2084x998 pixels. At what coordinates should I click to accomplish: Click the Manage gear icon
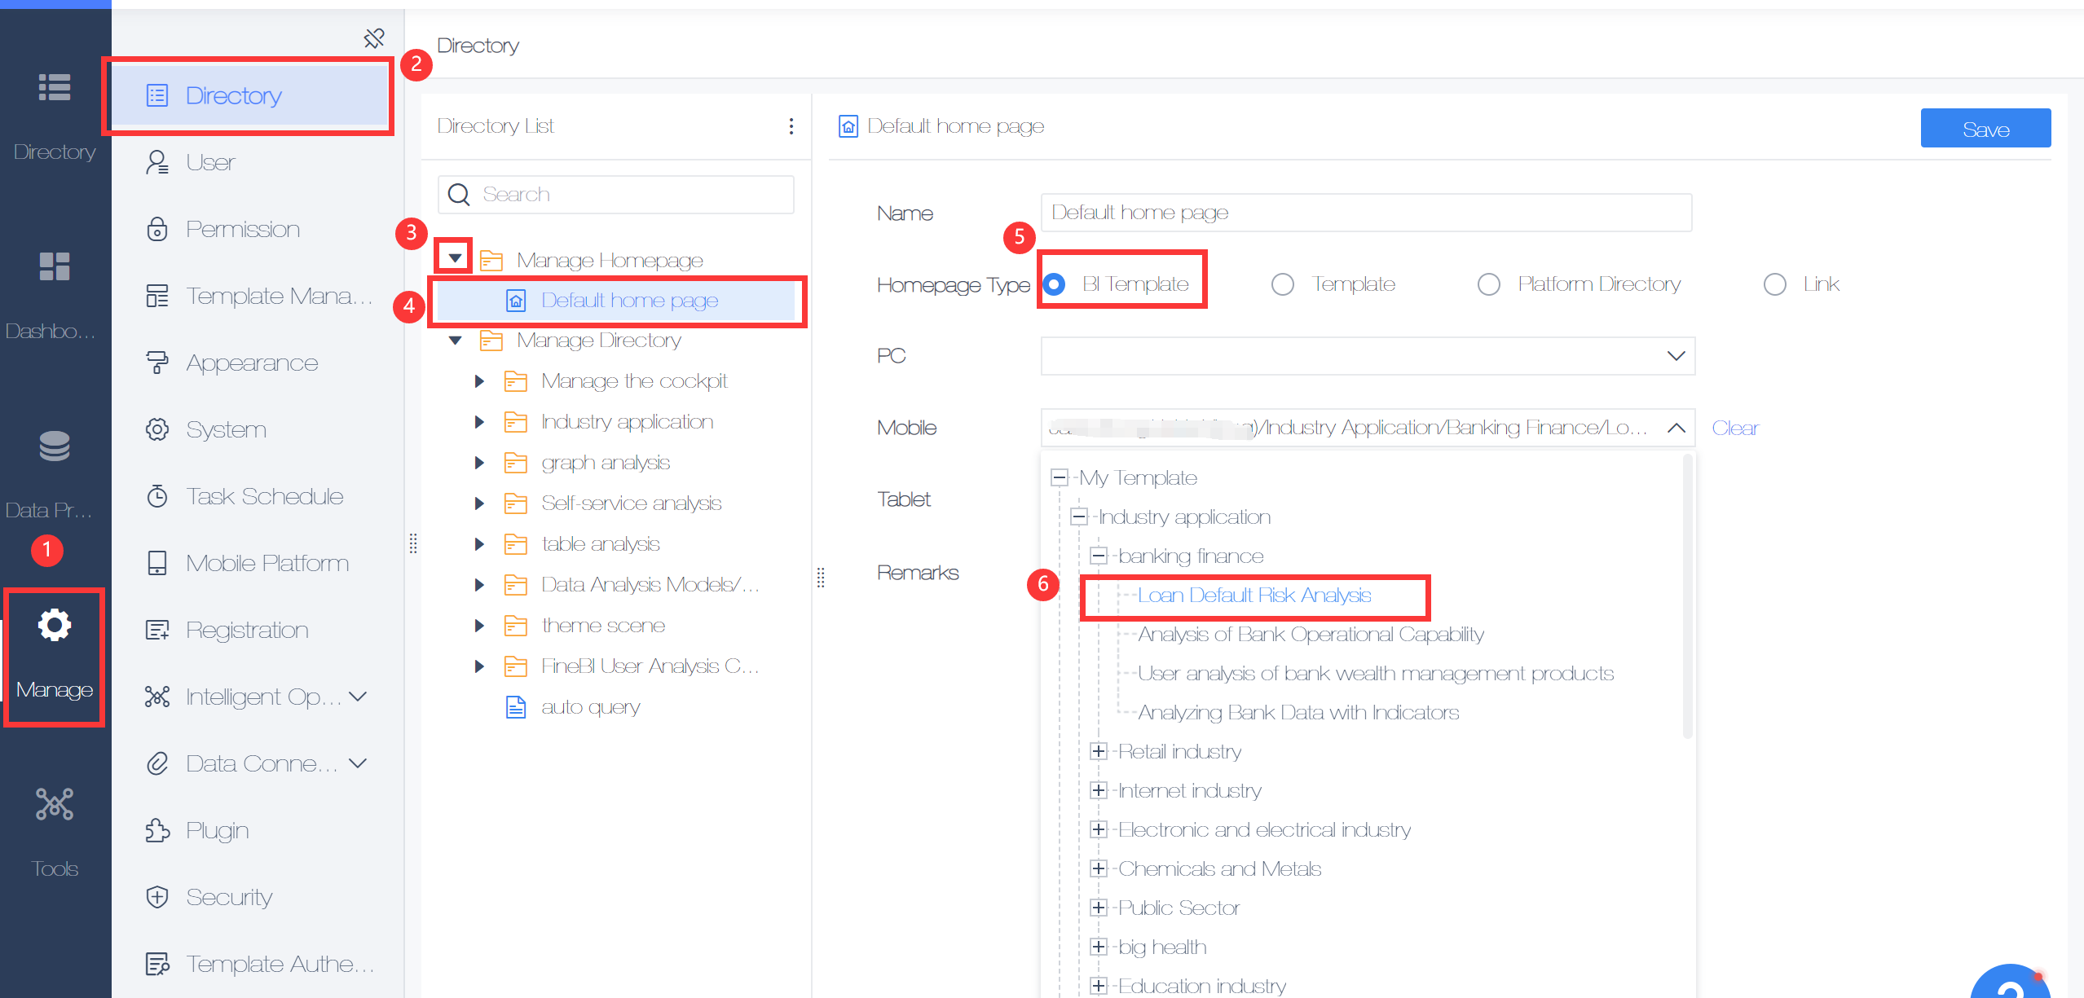54,626
